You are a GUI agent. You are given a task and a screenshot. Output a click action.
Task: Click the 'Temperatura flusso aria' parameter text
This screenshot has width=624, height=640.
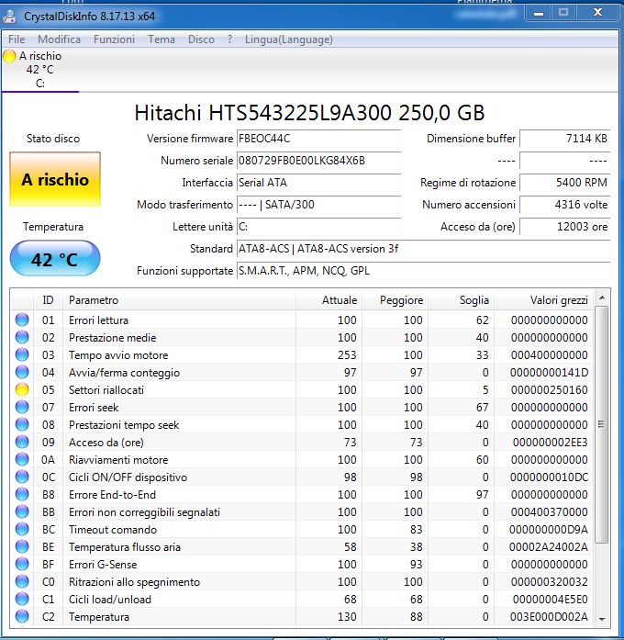[x=125, y=547]
